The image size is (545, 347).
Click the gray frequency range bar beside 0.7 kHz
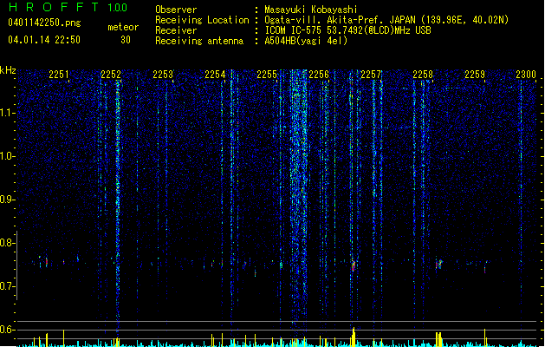tap(16, 265)
